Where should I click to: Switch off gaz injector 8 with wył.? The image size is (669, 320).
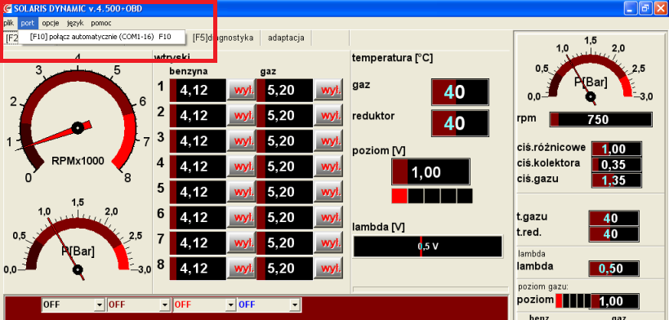(328, 269)
